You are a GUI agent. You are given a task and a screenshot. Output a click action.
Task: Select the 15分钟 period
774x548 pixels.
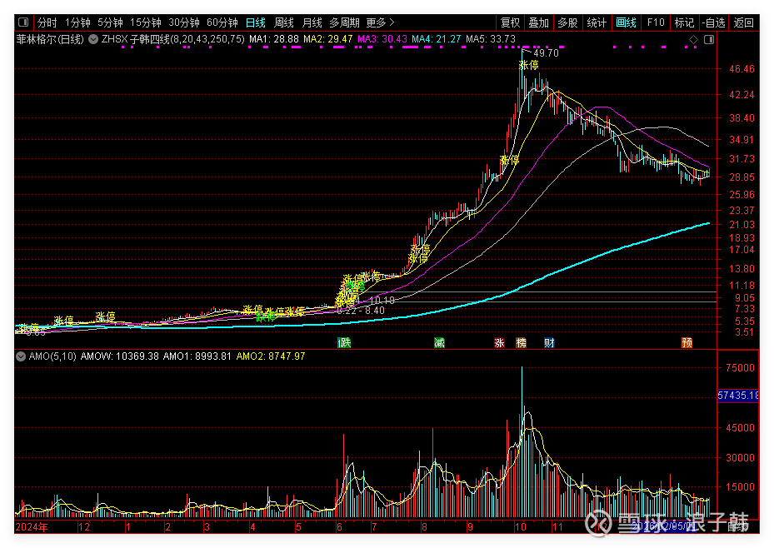(x=146, y=22)
